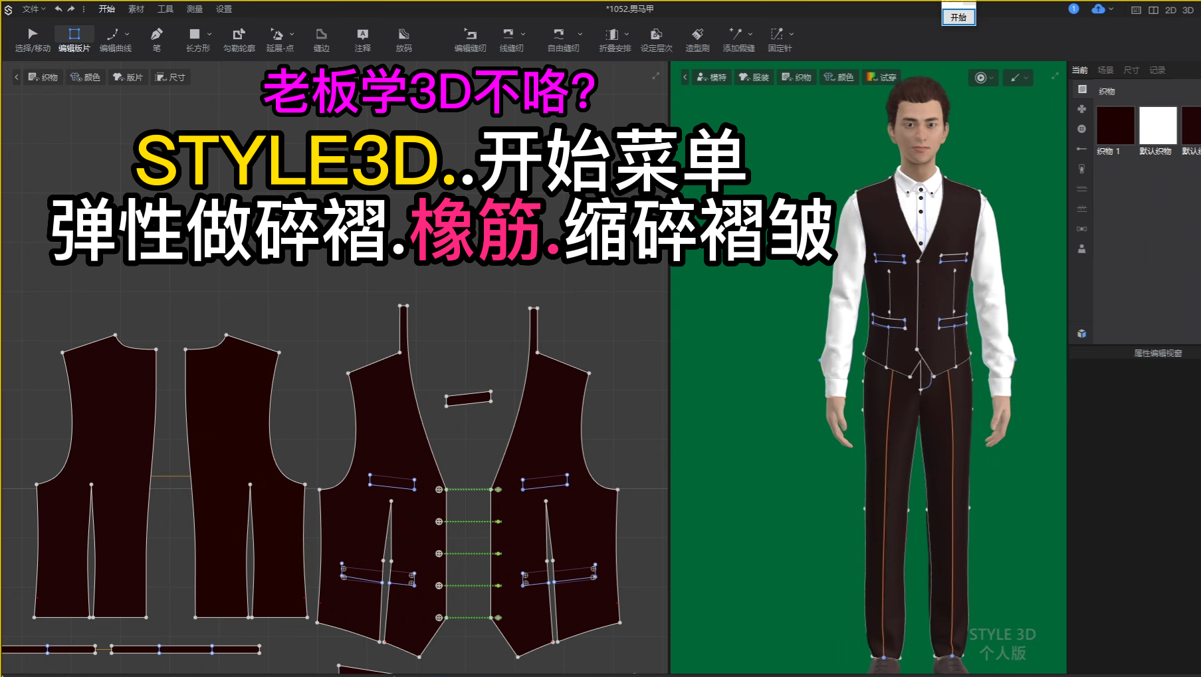Screen dimensions: 1201x677
Task: Open the bow-tie icon in side panel
Action: coord(1082,229)
